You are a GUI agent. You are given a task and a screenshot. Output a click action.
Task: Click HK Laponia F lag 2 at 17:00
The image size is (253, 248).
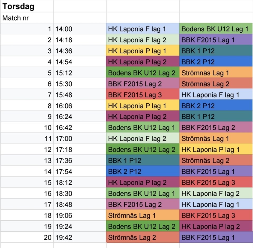[143, 138]
